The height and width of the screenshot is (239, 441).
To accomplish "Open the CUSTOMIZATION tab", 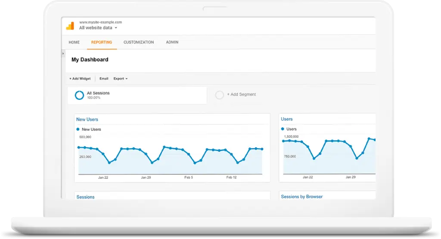I will coord(139,42).
